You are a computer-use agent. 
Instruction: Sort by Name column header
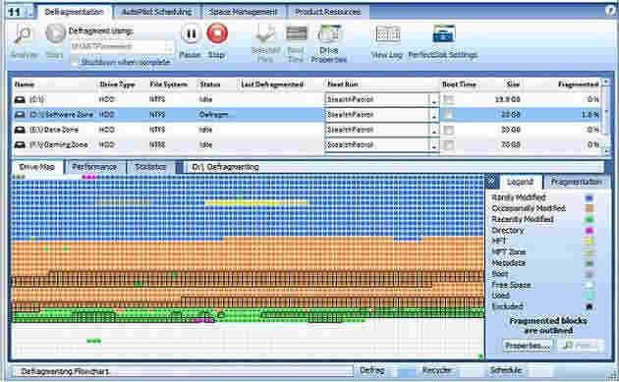pyautogui.click(x=25, y=84)
